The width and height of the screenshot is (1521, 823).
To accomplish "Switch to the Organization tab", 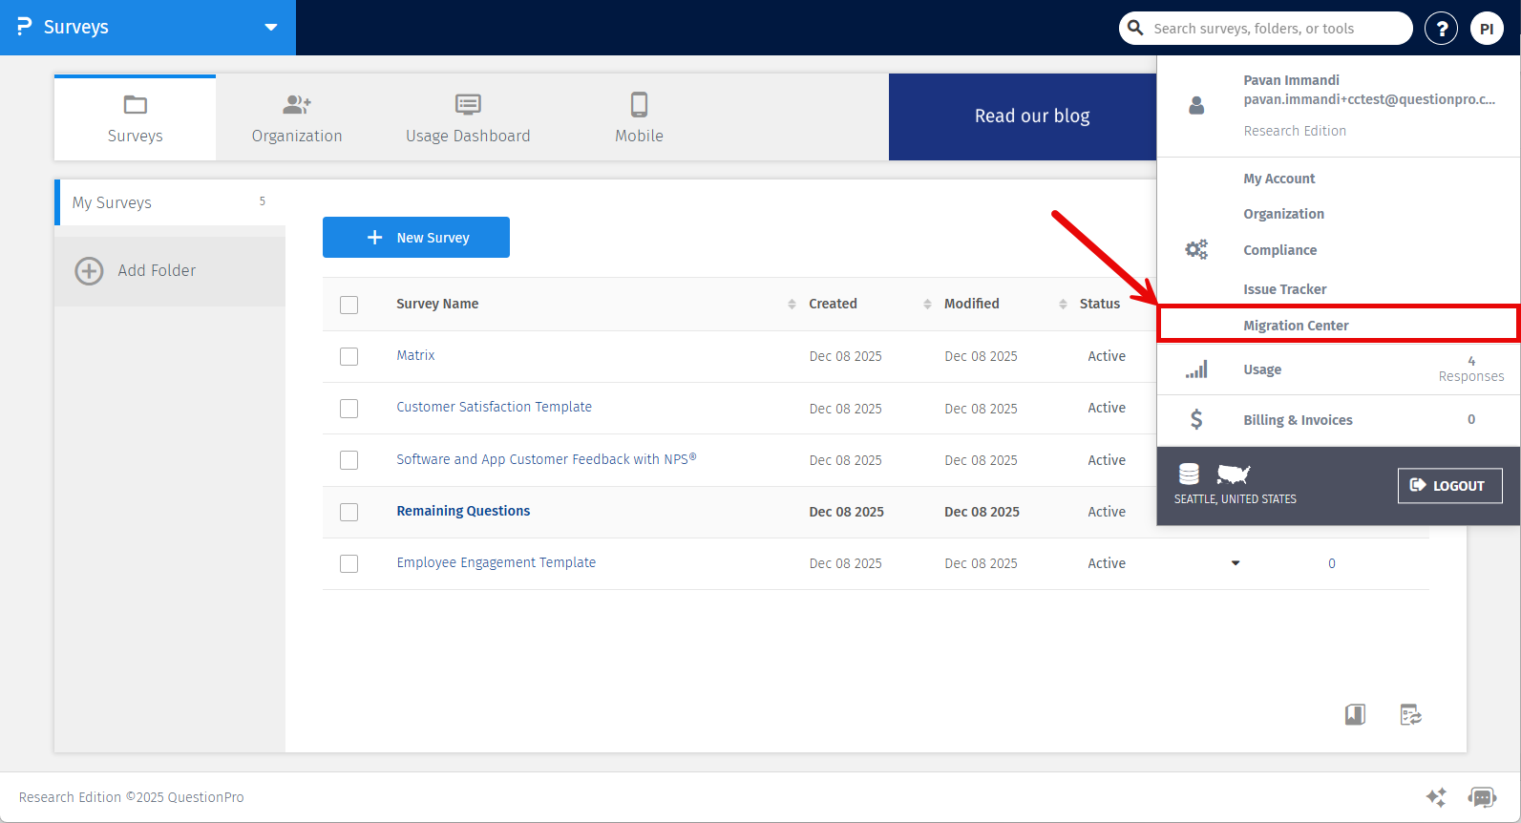I will [297, 118].
